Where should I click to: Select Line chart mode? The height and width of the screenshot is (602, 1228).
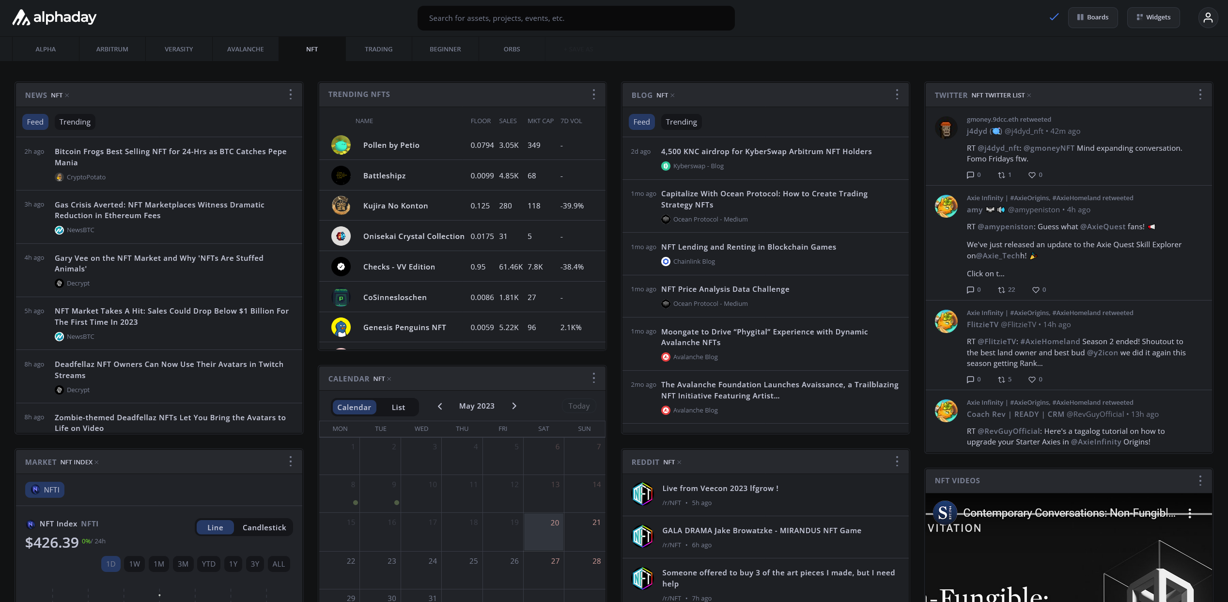pyautogui.click(x=215, y=527)
